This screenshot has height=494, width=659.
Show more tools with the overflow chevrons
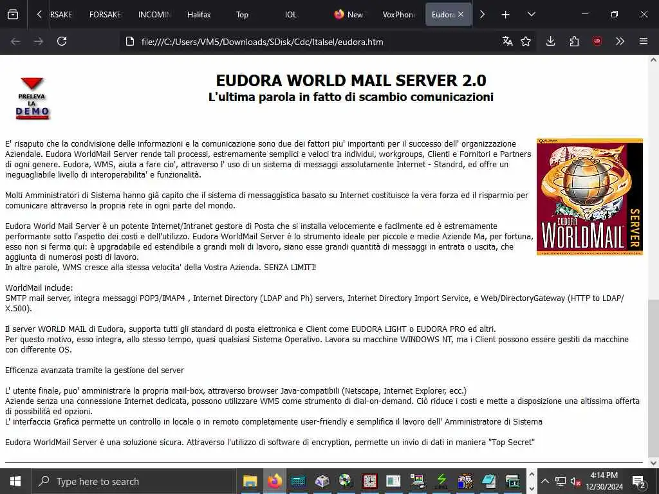(620, 41)
